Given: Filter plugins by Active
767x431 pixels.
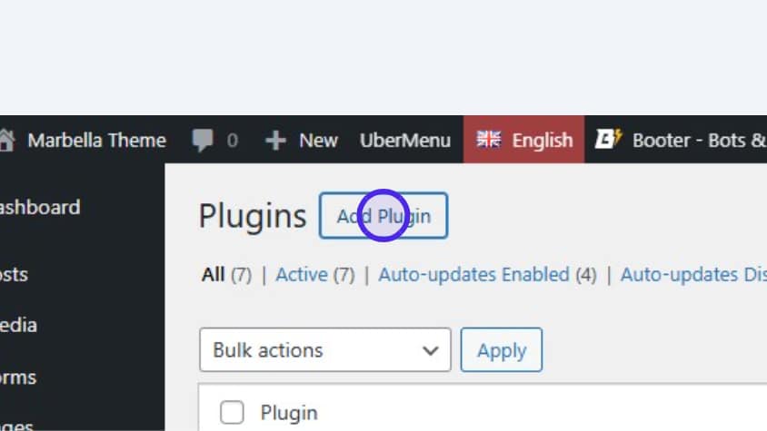Looking at the screenshot, I should point(301,274).
